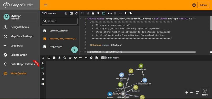Open the MyGraph graph selector
The image size is (212, 99).
[x=20, y=17]
